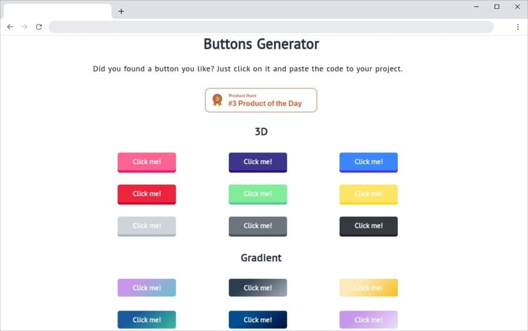
Task: Pick the light gray 3D button
Action: pos(147,226)
